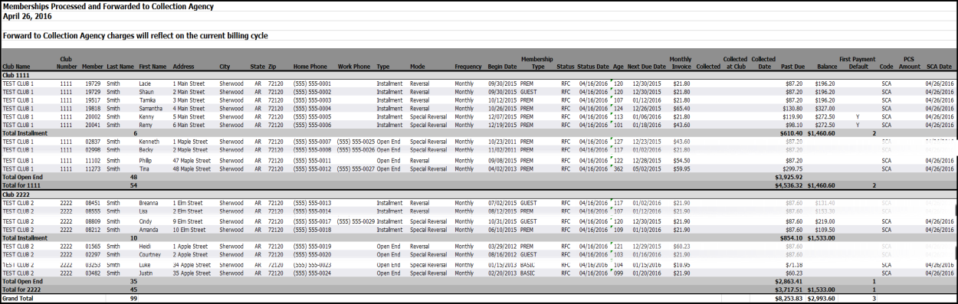Select the report title 'Memberships Processed and Forwarded to Collection Agency'

point(109,6)
